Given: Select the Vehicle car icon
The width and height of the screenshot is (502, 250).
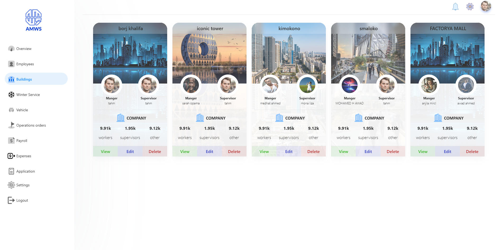Looking at the screenshot, I should [11, 110].
